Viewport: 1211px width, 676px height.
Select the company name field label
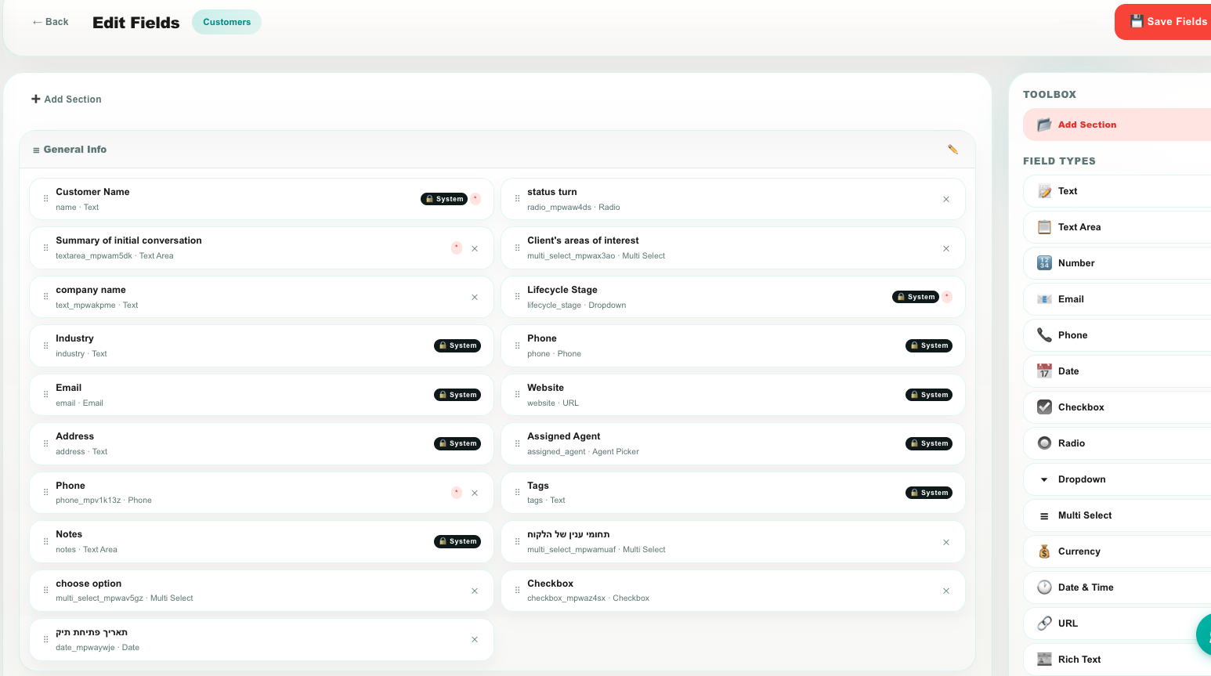[91, 290]
